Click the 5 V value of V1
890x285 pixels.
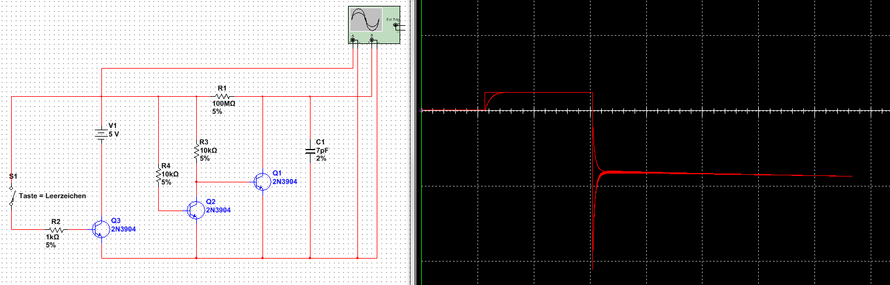114,134
